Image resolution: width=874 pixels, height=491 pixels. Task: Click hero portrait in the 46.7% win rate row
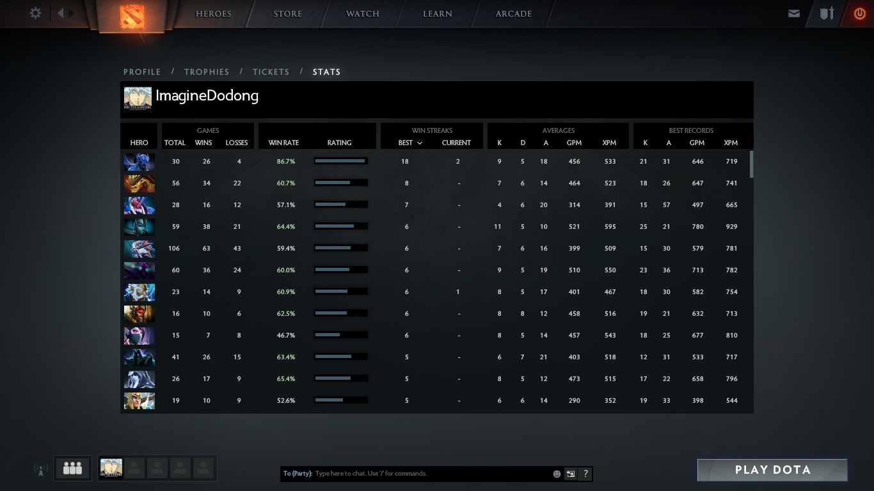click(x=139, y=336)
